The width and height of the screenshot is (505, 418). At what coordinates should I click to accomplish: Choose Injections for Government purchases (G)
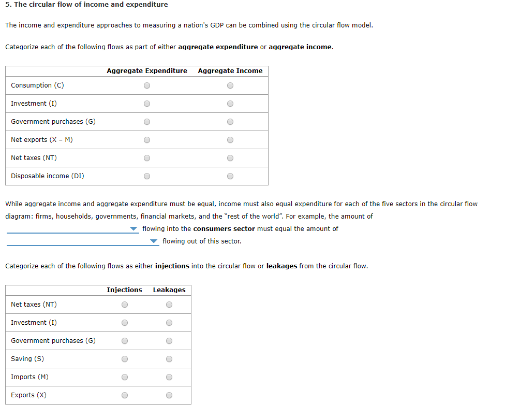125,341
